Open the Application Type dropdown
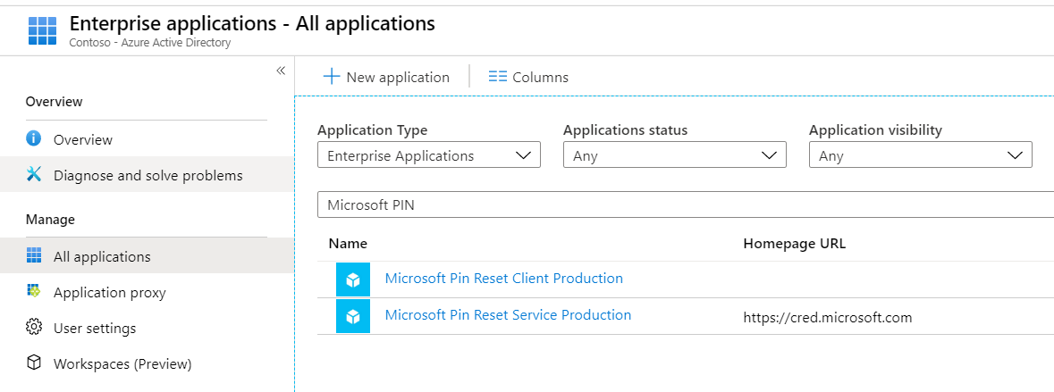This screenshot has height=392, width=1054. pyautogui.click(x=428, y=155)
